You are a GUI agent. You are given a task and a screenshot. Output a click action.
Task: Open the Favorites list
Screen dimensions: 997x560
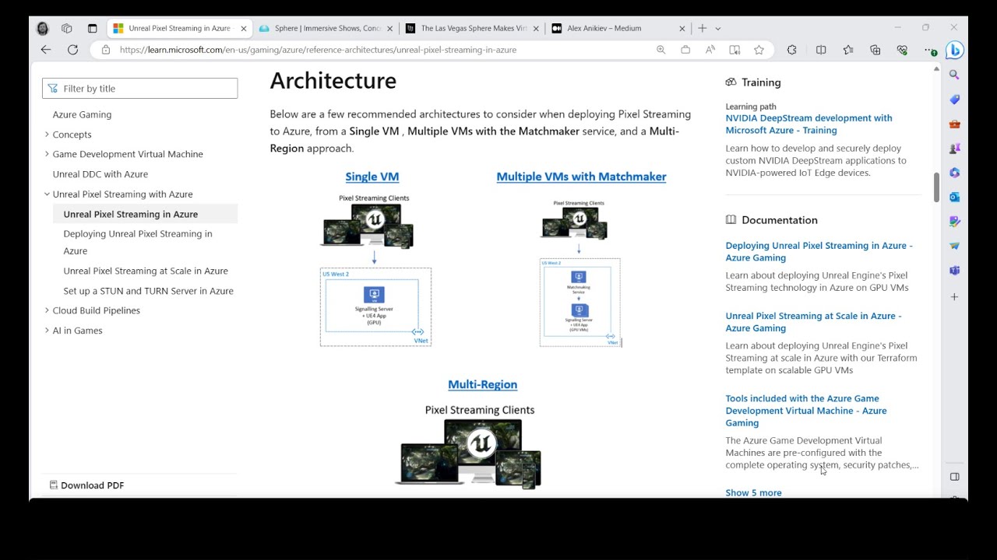pyautogui.click(x=848, y=50)
